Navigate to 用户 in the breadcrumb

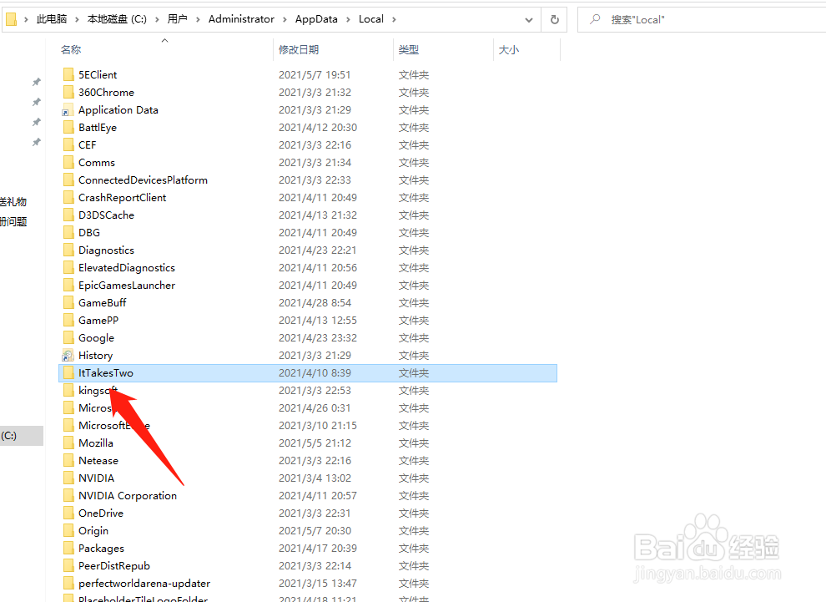(x=178, y=19)
